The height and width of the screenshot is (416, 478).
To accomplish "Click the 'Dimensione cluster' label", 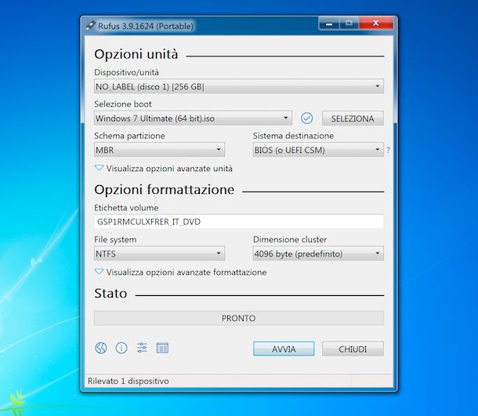I will (x=290, y=239).
